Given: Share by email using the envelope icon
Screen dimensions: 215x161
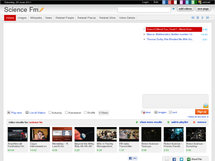Looking at the screenshot, I should 167,159.
